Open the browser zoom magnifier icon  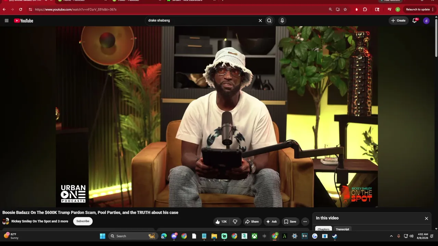tap(330, 10)
